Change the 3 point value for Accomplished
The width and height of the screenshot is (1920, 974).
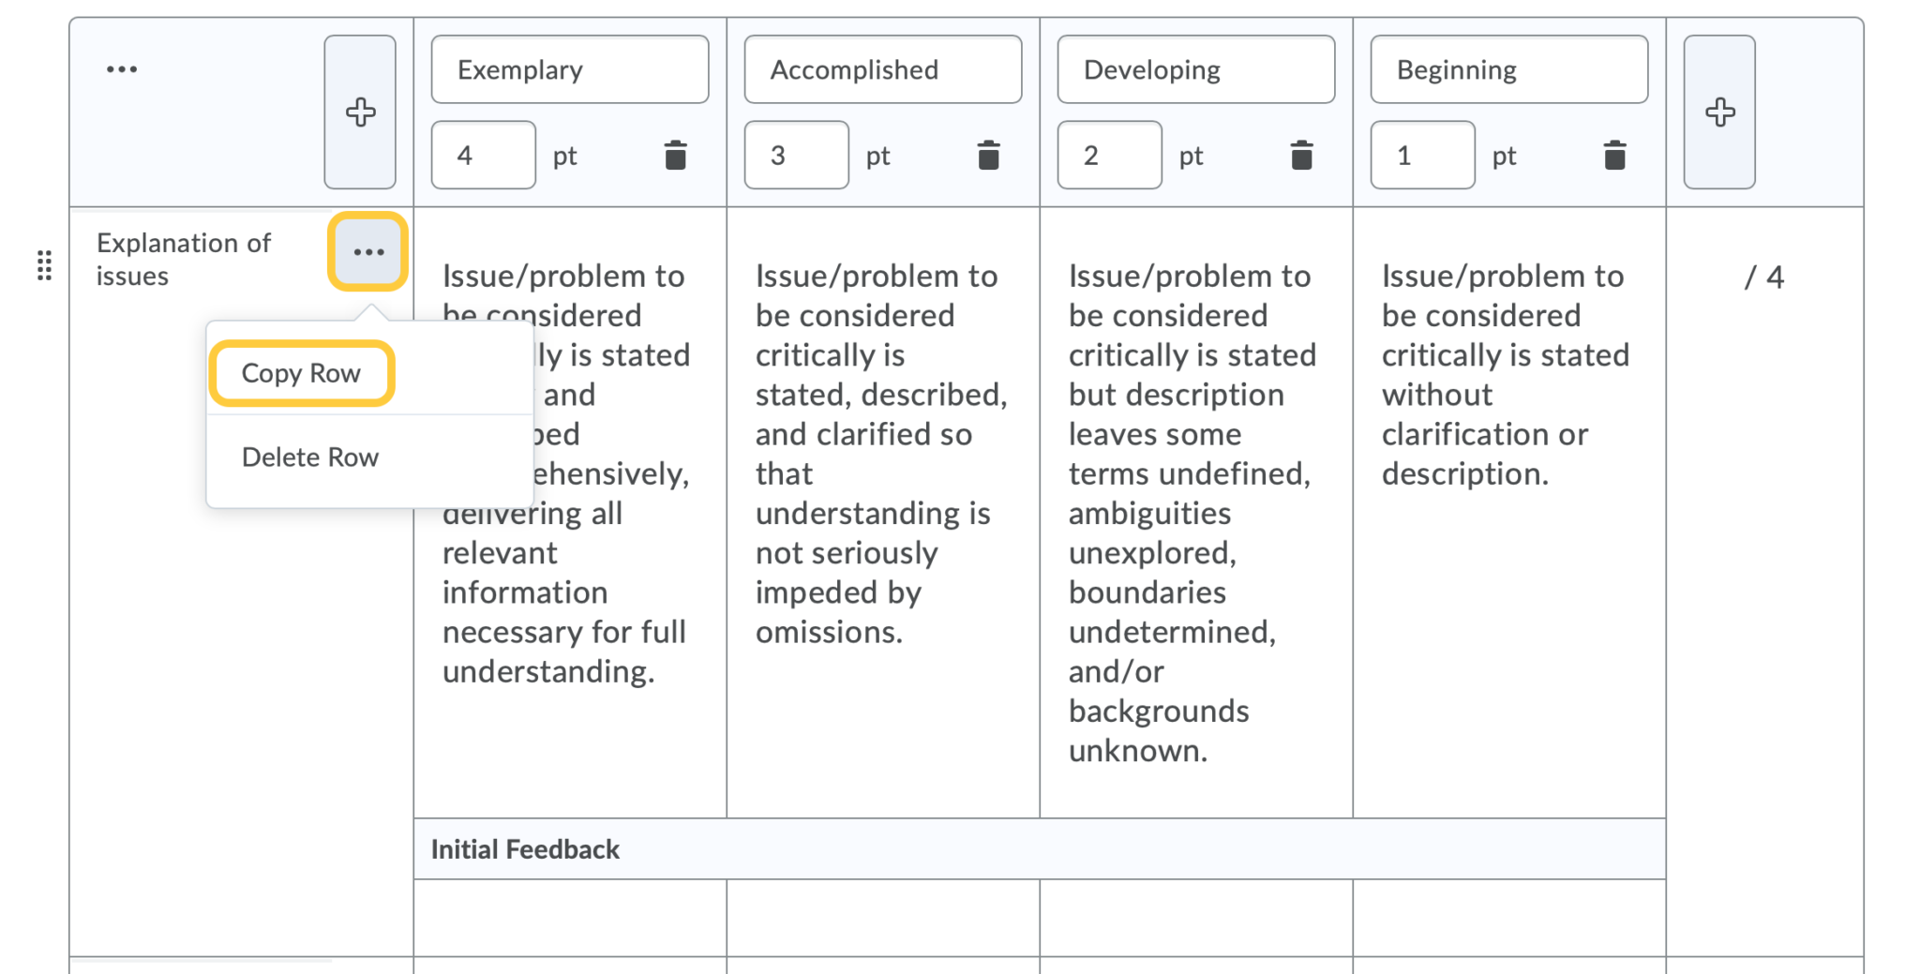(796, 156)
